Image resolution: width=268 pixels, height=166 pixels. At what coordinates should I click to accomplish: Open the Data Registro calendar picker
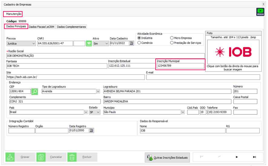[x=91, y=131]
